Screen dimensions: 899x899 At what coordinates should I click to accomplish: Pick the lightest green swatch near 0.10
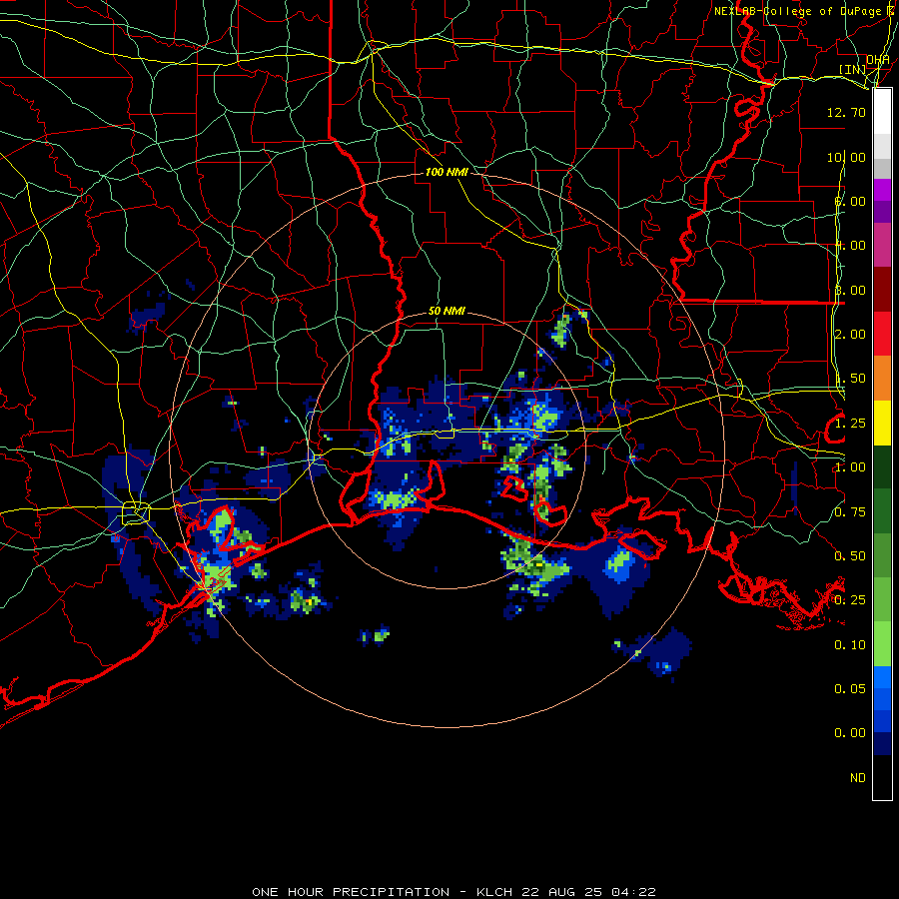coord(882,644)
